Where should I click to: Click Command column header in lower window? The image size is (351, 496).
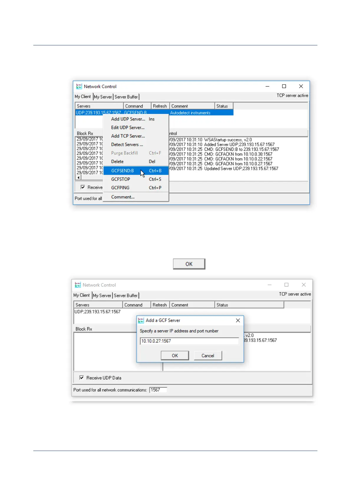[x=136, y=305]
